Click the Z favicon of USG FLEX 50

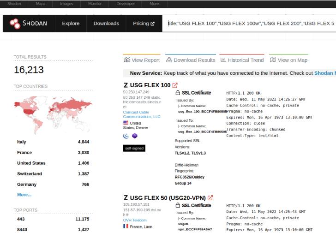point(126,197)
